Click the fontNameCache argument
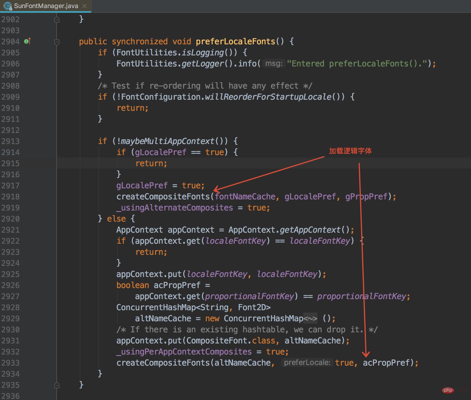 [245, 197]
